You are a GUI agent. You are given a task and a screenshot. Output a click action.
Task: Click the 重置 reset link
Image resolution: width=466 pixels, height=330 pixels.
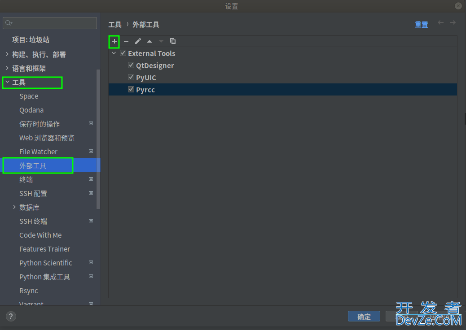[422, 25]
